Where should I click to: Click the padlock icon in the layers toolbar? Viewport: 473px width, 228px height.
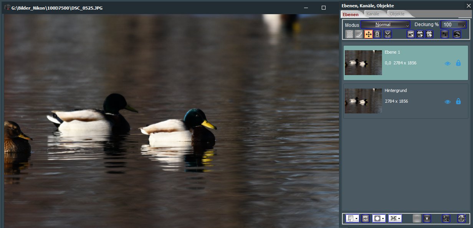coord(377,34)
